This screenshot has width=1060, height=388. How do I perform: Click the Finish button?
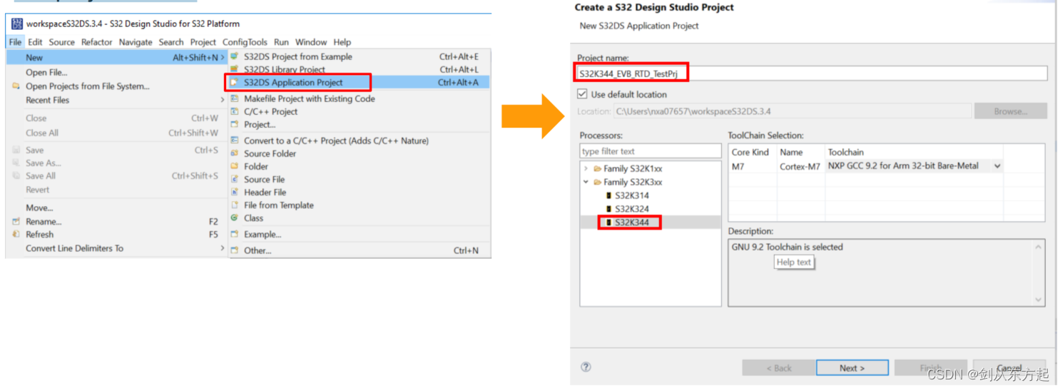pyautogui.click(x=931, y=368)
